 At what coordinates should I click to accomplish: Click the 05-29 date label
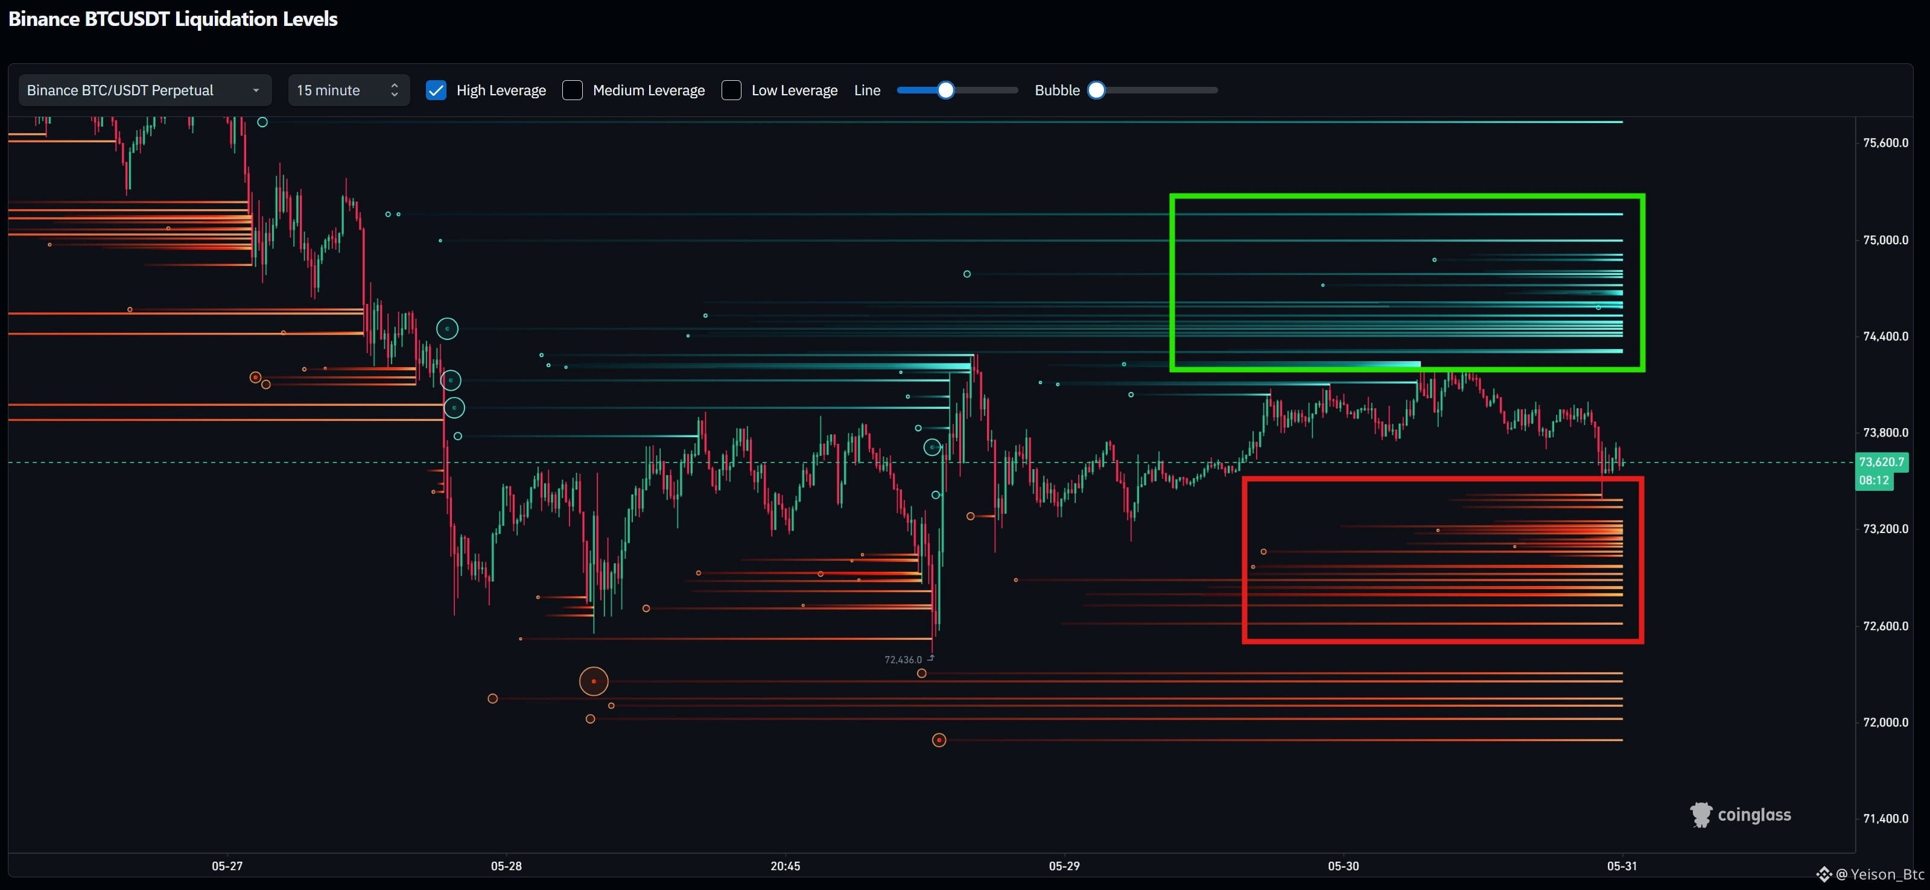(x=1064, y=866)
